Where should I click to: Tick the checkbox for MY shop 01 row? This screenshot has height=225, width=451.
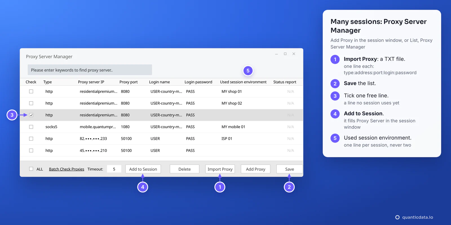[x=31, y=91]
